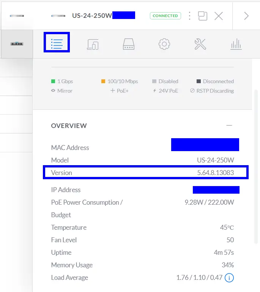Select the switch thumbnail in left sidebar

(x=17, y=44)
